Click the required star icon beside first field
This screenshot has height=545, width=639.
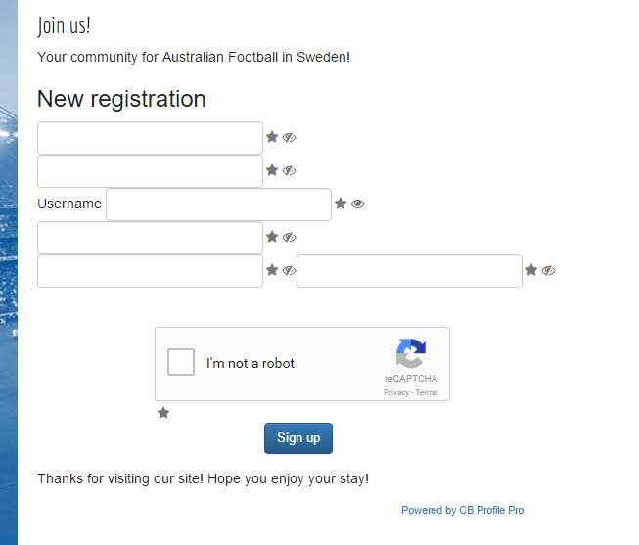272,137
